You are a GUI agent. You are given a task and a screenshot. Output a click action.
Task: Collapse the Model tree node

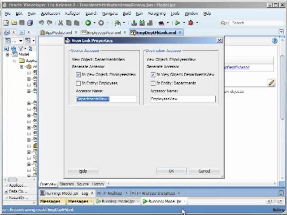tap(7, 55)
